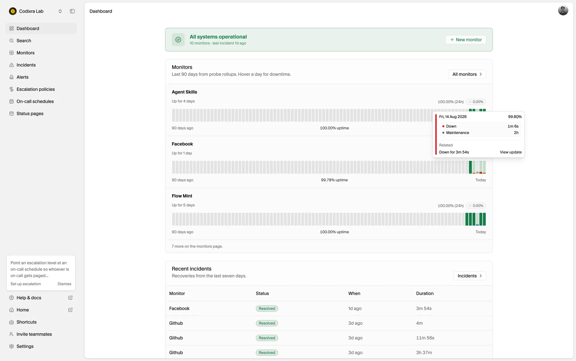Open the Incidents menu item
The width and height of the screenshot is (576, 361).
click(x=41, y=65)
